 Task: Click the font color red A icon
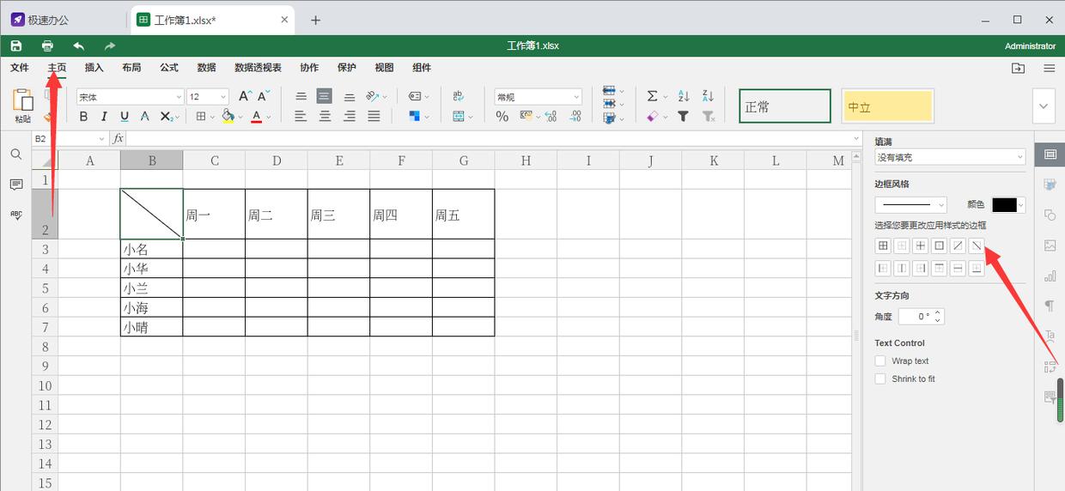click(x=256, y=117)
